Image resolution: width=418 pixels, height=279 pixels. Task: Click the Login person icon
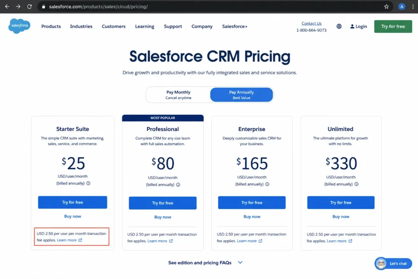tap(352, 27)
